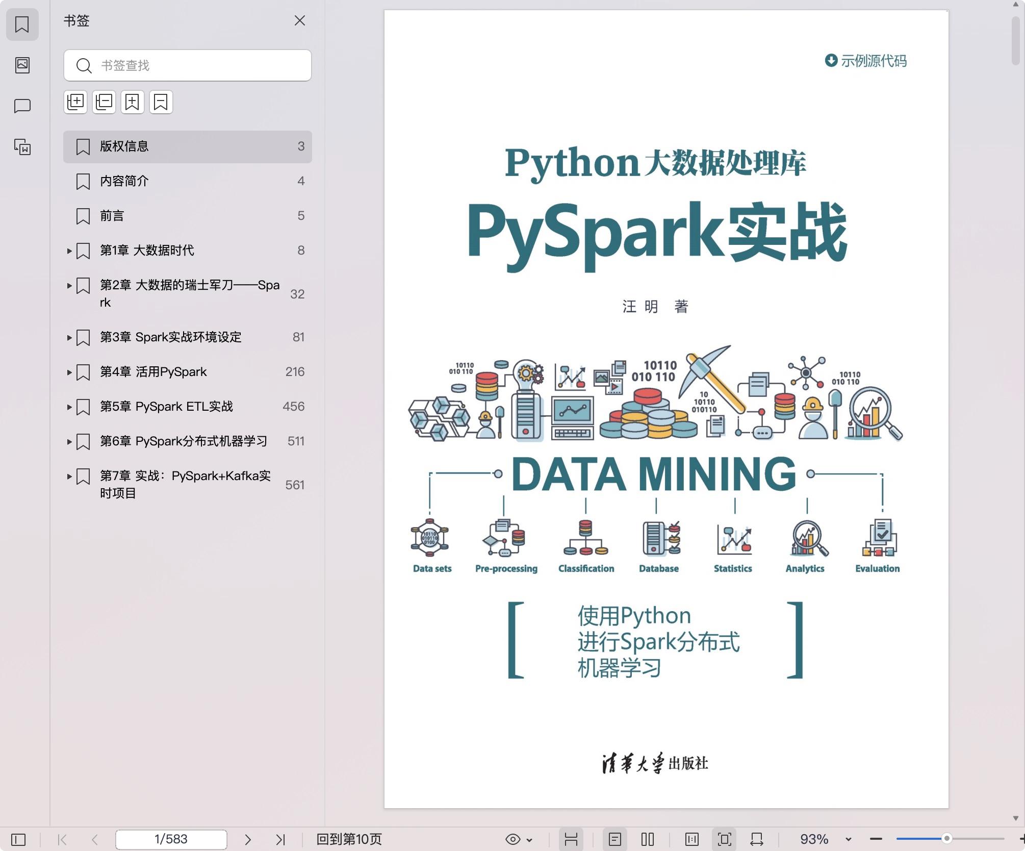Click the bookmark icon beside 内容简介
Image resolution: width=1025 pixels, height=851 pixels.
[83, 181]
